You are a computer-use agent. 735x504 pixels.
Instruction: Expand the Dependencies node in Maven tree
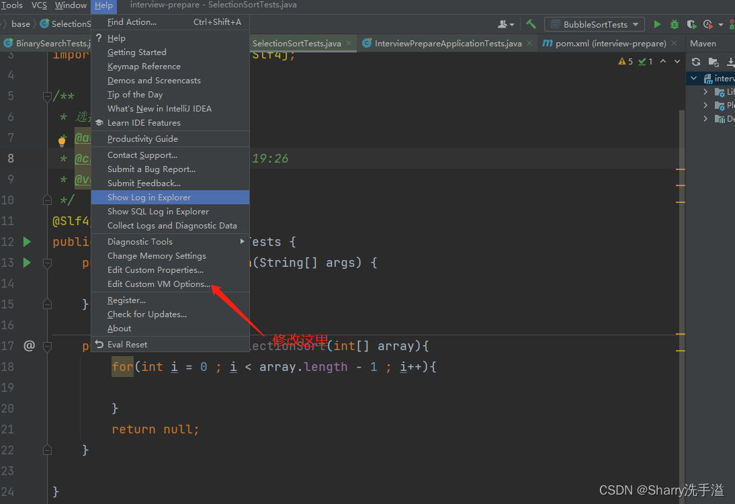(x=705, y=119)
